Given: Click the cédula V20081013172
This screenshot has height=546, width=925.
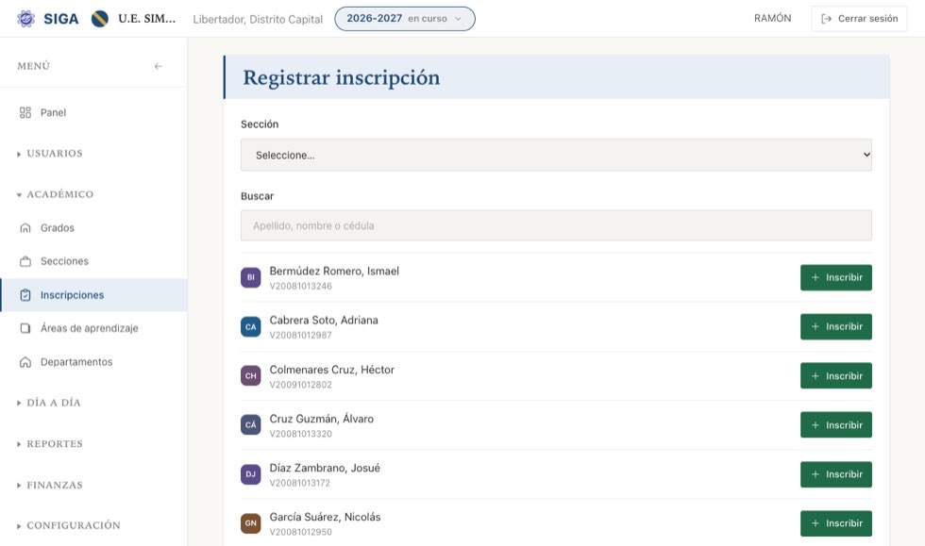Looking at the screenshot, I should point(300,483).
